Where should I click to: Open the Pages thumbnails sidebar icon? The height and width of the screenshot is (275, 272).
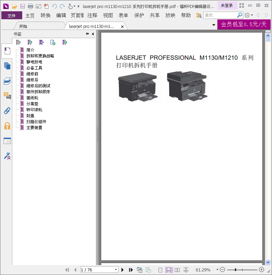click(7, 66)
